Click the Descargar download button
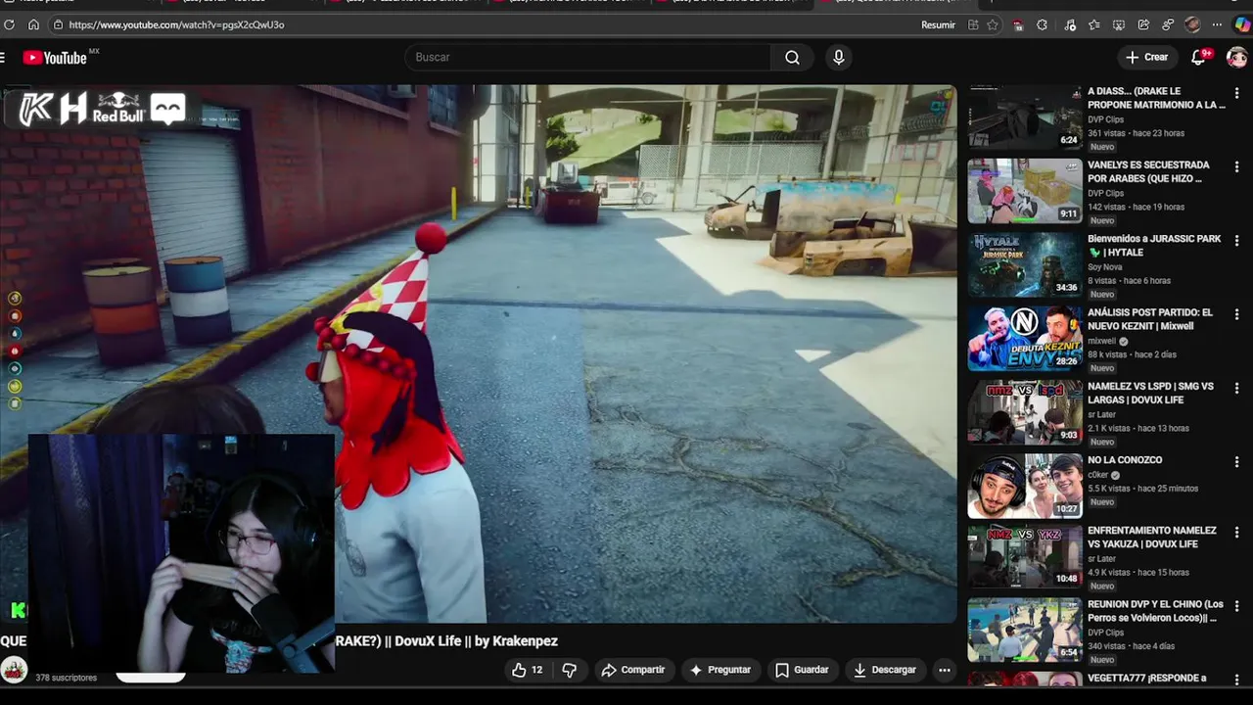 [884, 670]
